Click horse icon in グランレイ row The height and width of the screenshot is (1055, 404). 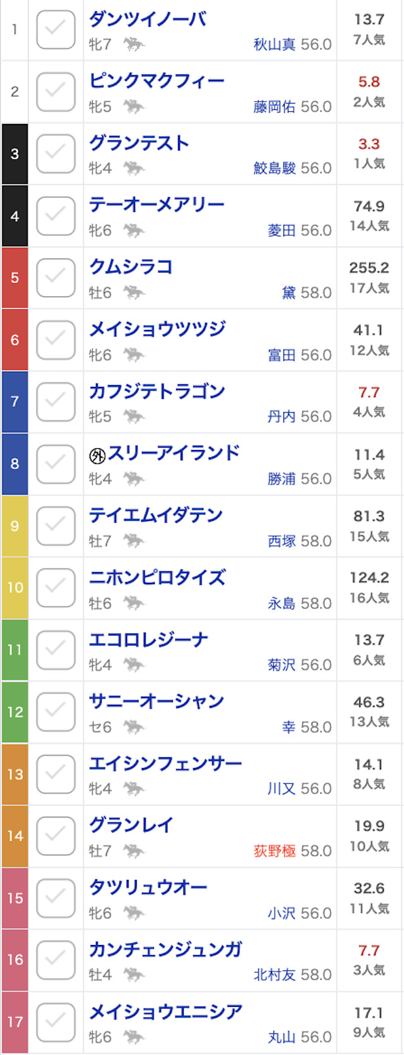pyautogui.click(x=133, y=851)
